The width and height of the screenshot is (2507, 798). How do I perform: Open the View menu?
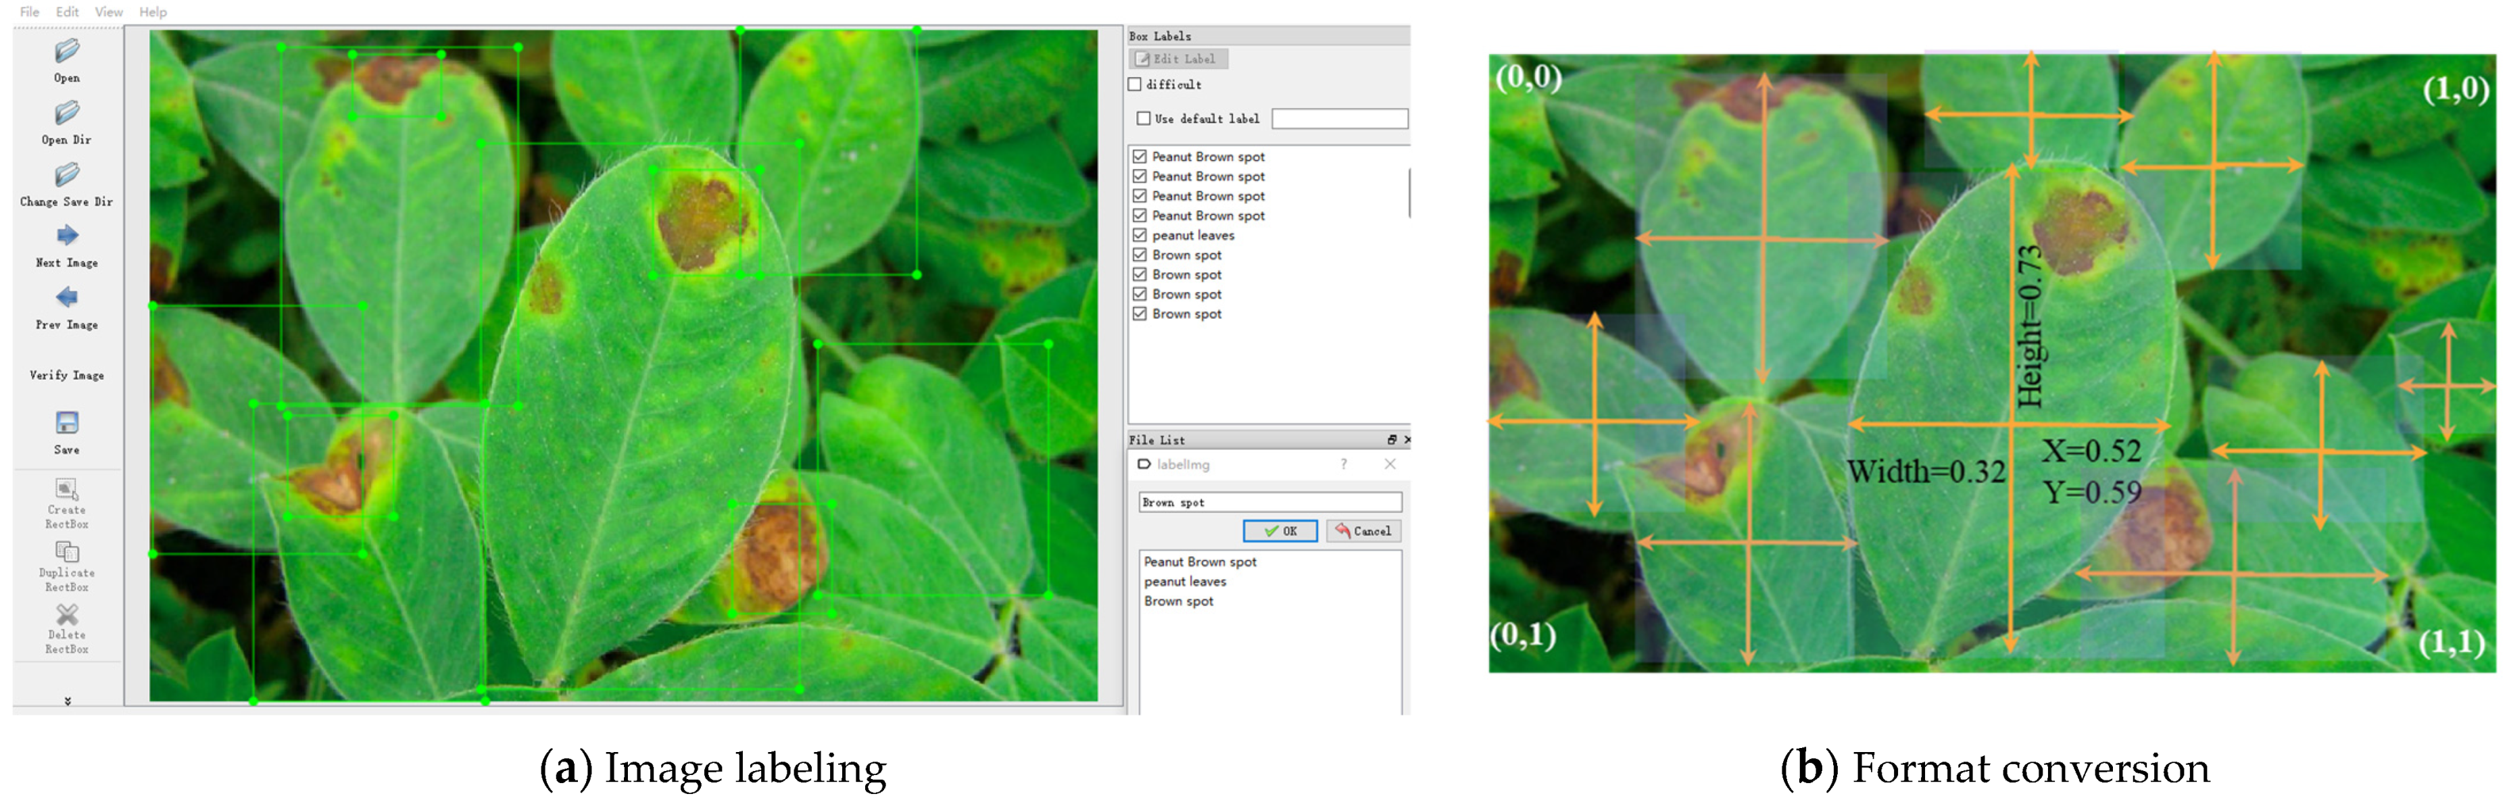108,11
